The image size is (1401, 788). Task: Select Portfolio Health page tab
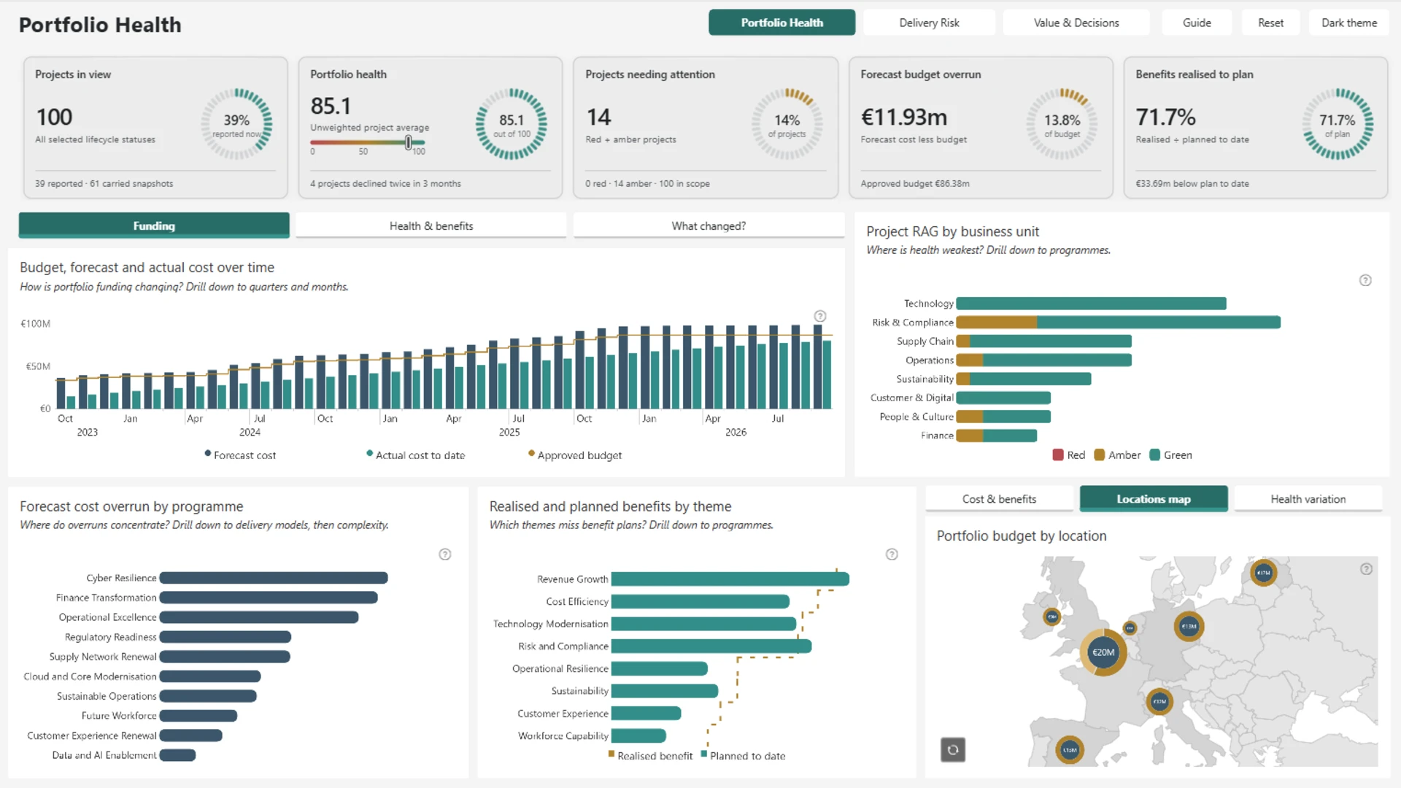781,23
